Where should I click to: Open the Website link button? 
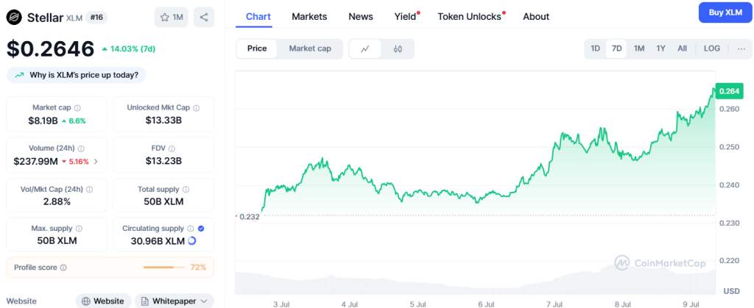coord(103,301)
